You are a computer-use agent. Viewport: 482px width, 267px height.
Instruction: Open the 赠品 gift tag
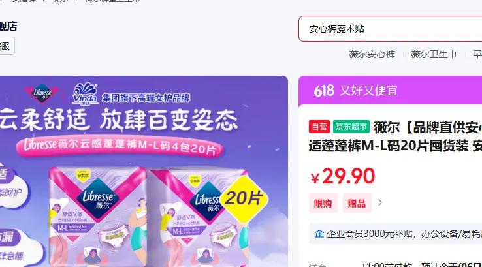(357, 203)
